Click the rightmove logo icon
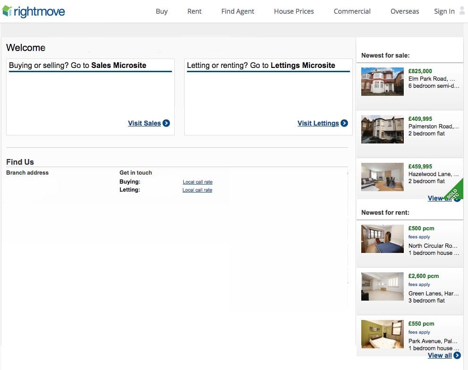The image size is (468, 370). coord(8,10)
